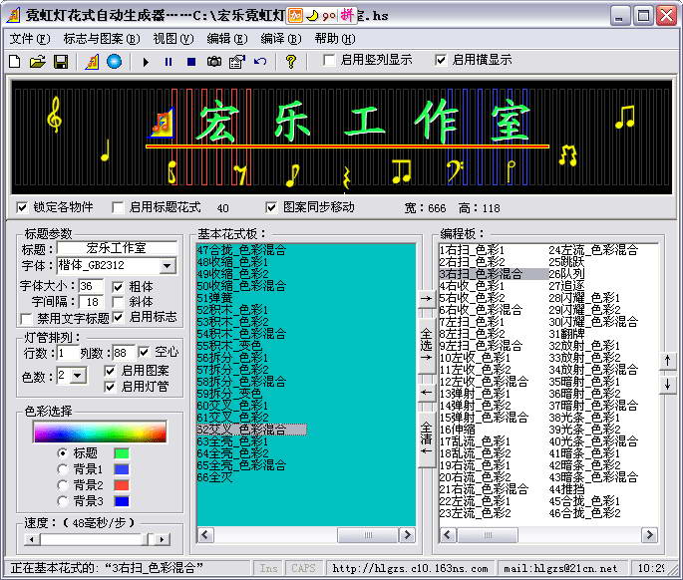Click the 字体大小 input field
This screenshot has height=580, width=683.
[x=91, y=286]
